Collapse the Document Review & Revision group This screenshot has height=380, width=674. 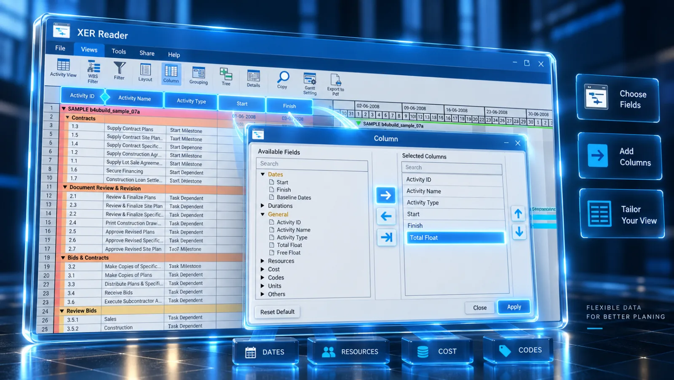(65, 187)
